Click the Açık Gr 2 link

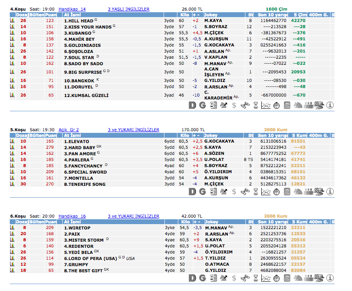(x=69, y=130)
